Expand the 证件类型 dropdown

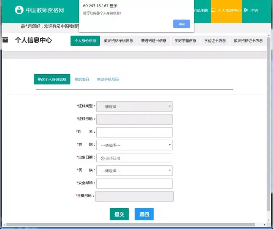(x=134, y=107)
